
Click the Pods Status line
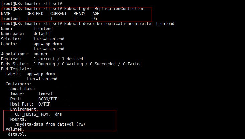(x=71, y=64)
